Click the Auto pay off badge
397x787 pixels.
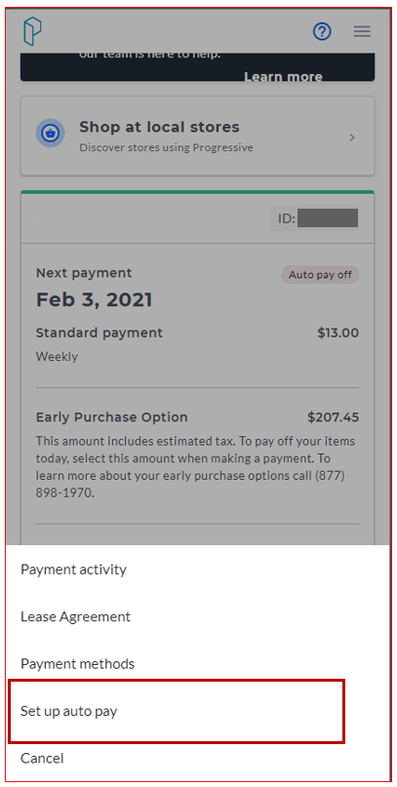coord(320,275)
